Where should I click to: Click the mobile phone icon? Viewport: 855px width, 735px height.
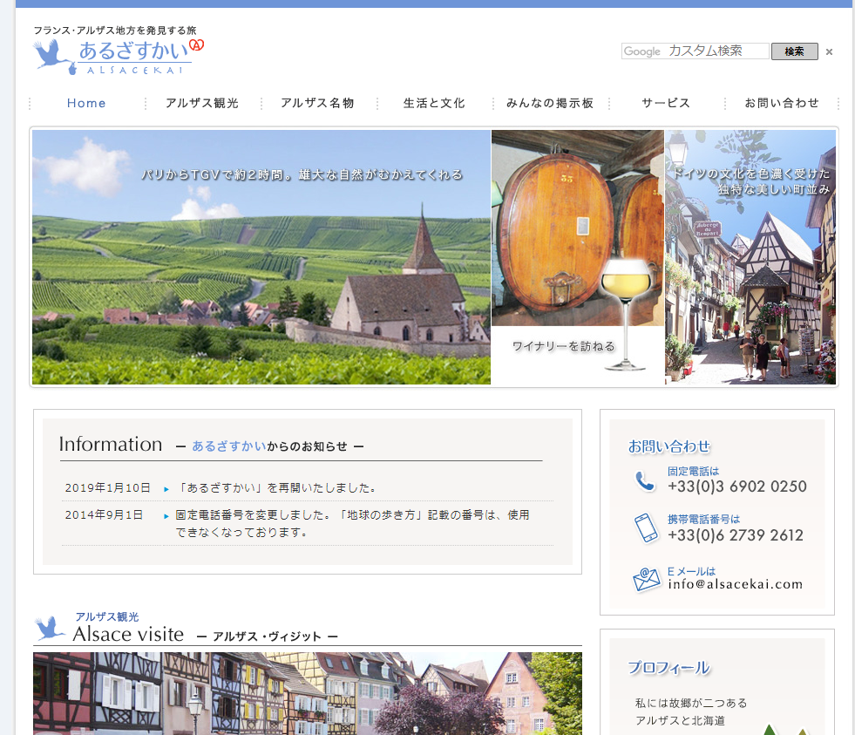(646, 527)
